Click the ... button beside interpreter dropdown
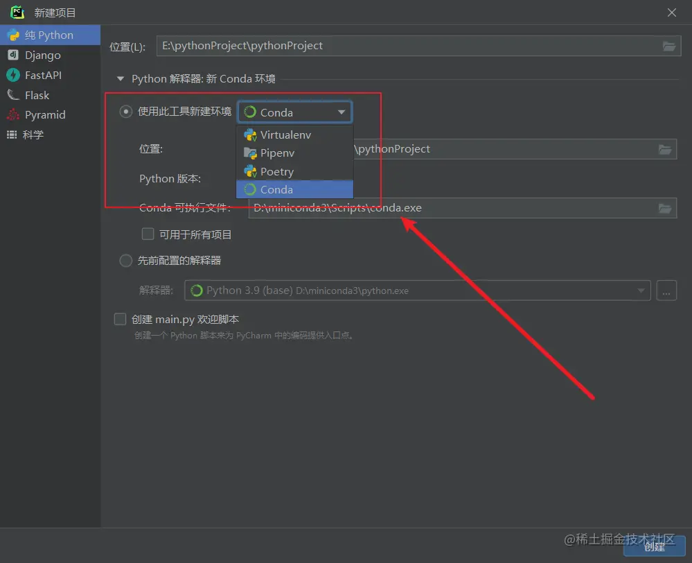Viewport: 692px width, 563px height. coord(666,291)
